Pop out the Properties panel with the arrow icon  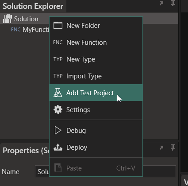[x=161, y=147]
